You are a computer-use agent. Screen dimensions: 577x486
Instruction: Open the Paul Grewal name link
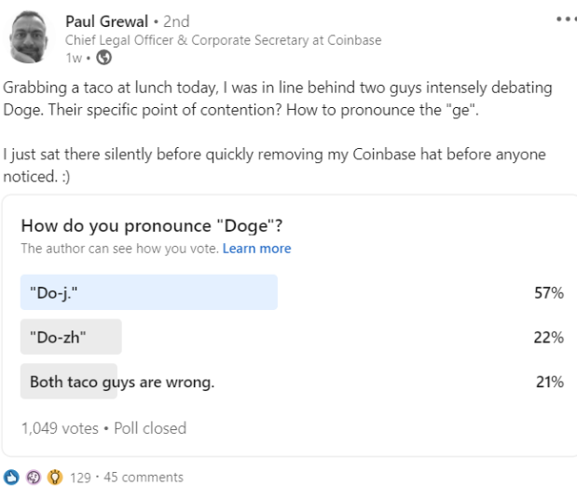pos(106,20)
